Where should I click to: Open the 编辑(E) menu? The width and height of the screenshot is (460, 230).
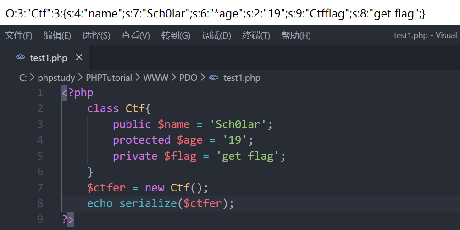57,35
